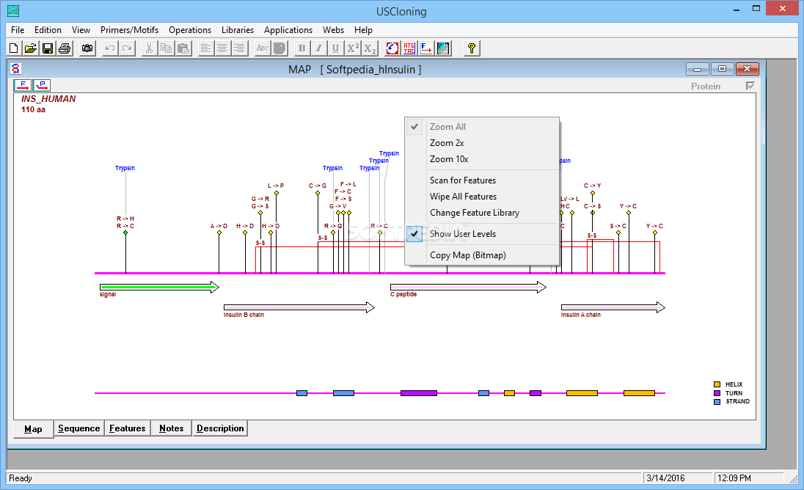Click the colored map grid icon
Viewport: 804px width, 490px height.
(443, 48)
